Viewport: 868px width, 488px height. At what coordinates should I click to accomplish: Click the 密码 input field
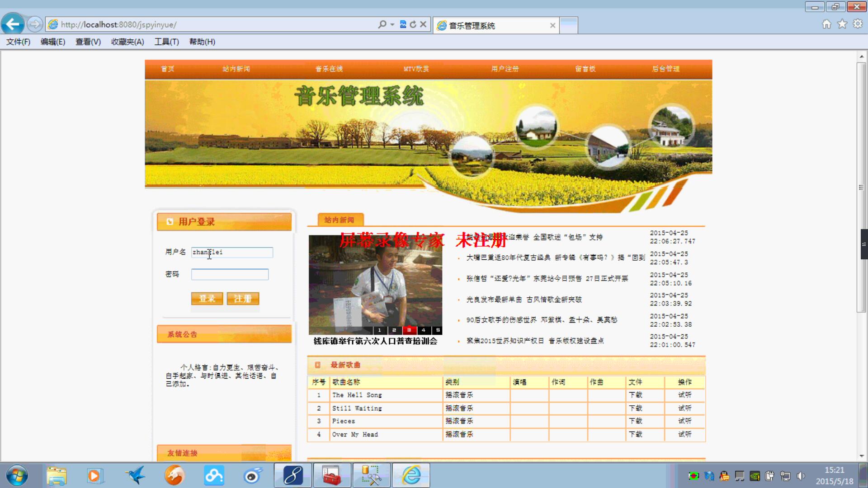point(230,274)
